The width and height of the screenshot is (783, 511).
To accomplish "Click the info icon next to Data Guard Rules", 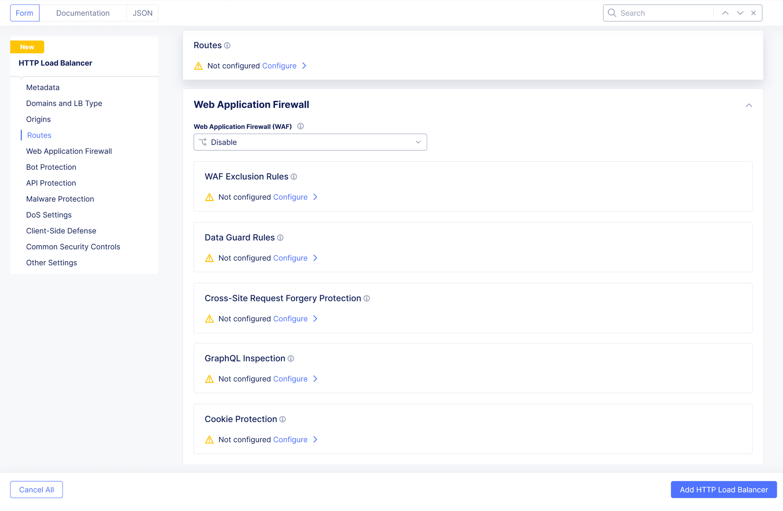I will pos(280,237).
